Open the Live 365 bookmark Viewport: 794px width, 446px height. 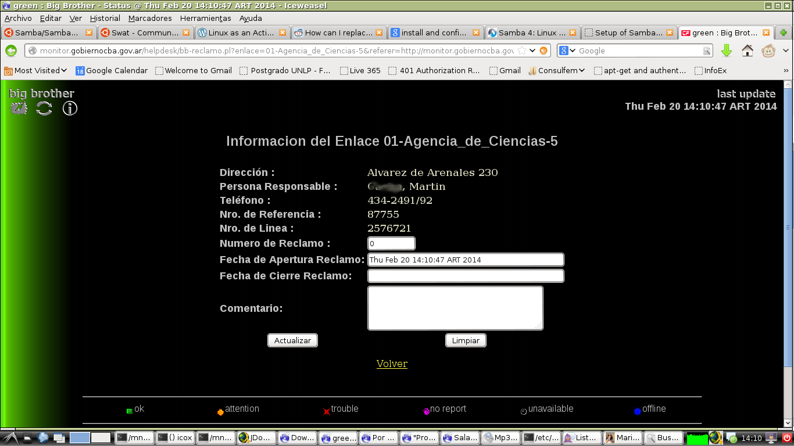360,71
